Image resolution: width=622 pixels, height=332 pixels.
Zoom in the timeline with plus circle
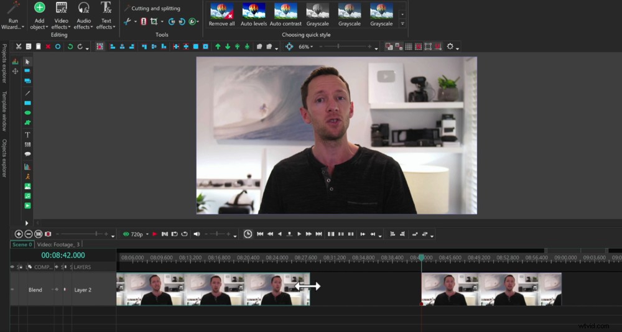19,234
